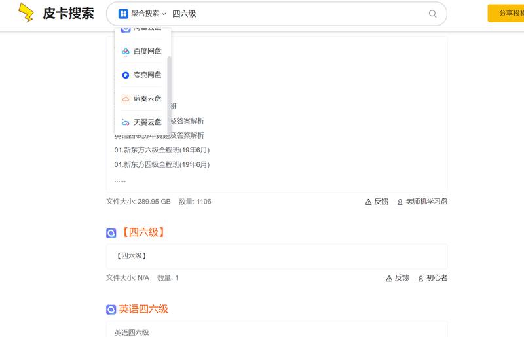Select 蓝奏云盘 from the dropdown list
524x337 pixels.
point(141,99)
